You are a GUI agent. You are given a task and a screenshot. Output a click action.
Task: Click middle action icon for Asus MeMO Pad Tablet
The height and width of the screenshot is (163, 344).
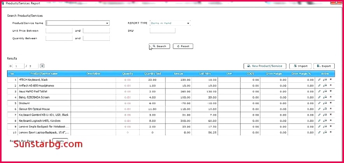325,91
